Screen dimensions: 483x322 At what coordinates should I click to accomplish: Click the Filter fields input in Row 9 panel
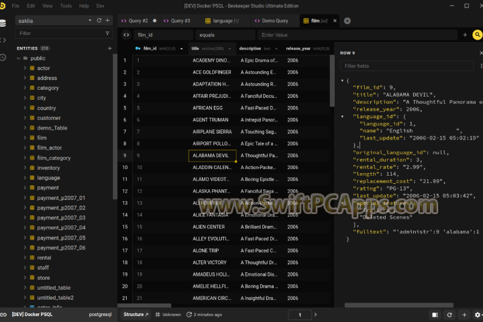click(x=407, y=66)
